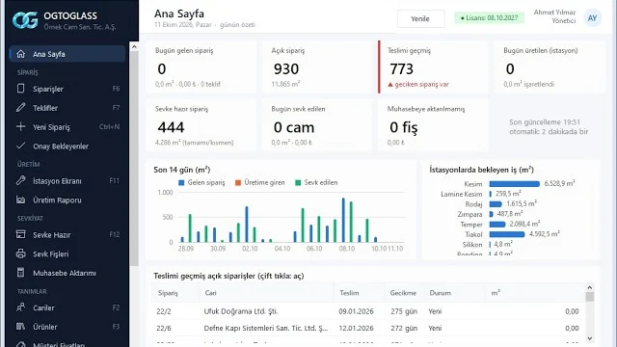Click the Yenile refresh button
The height and width of the screenshot is (347, 617).
tap(420, 18)
